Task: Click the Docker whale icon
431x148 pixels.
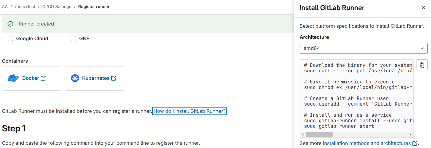Action: pos(14,78)
